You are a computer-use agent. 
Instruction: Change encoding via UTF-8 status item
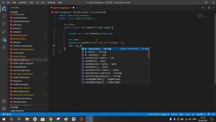pos(174,115)
